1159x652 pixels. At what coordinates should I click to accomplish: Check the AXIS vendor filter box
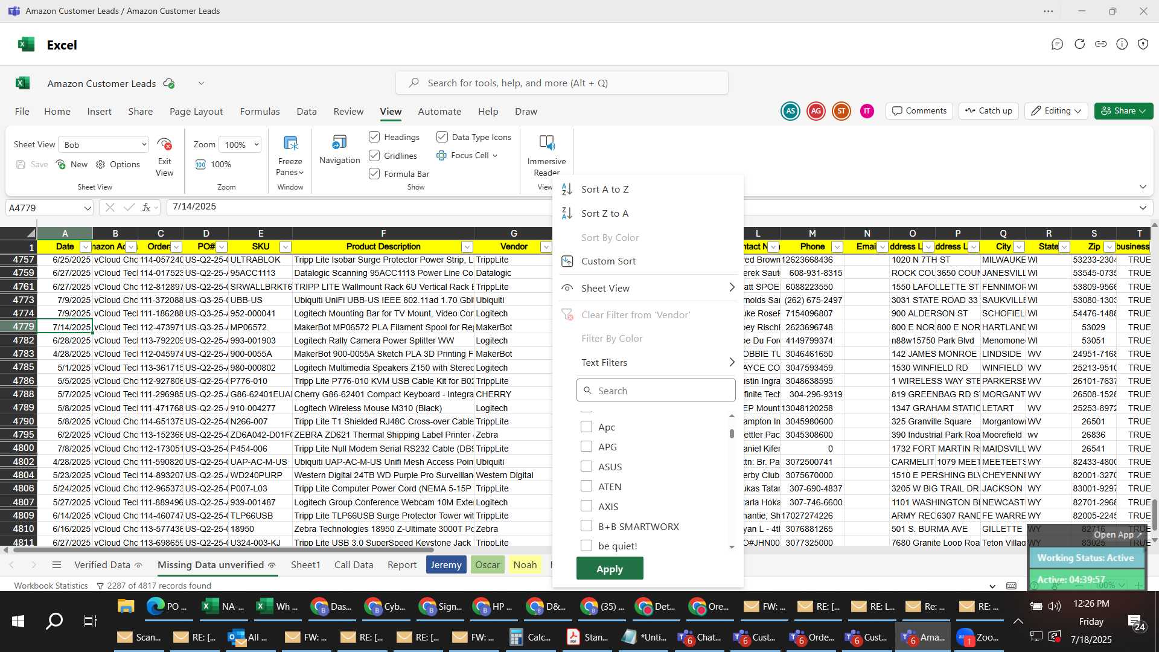[x=586, y=507]
